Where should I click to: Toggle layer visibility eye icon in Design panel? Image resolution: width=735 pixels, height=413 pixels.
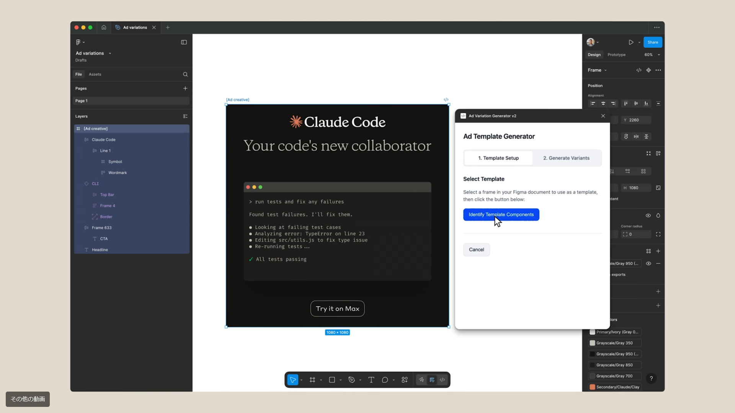[648, 215]
